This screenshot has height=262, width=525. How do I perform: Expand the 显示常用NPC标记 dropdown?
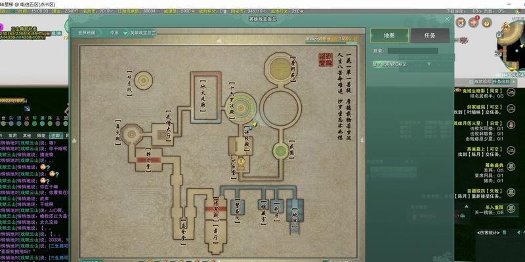coord(429,64)
